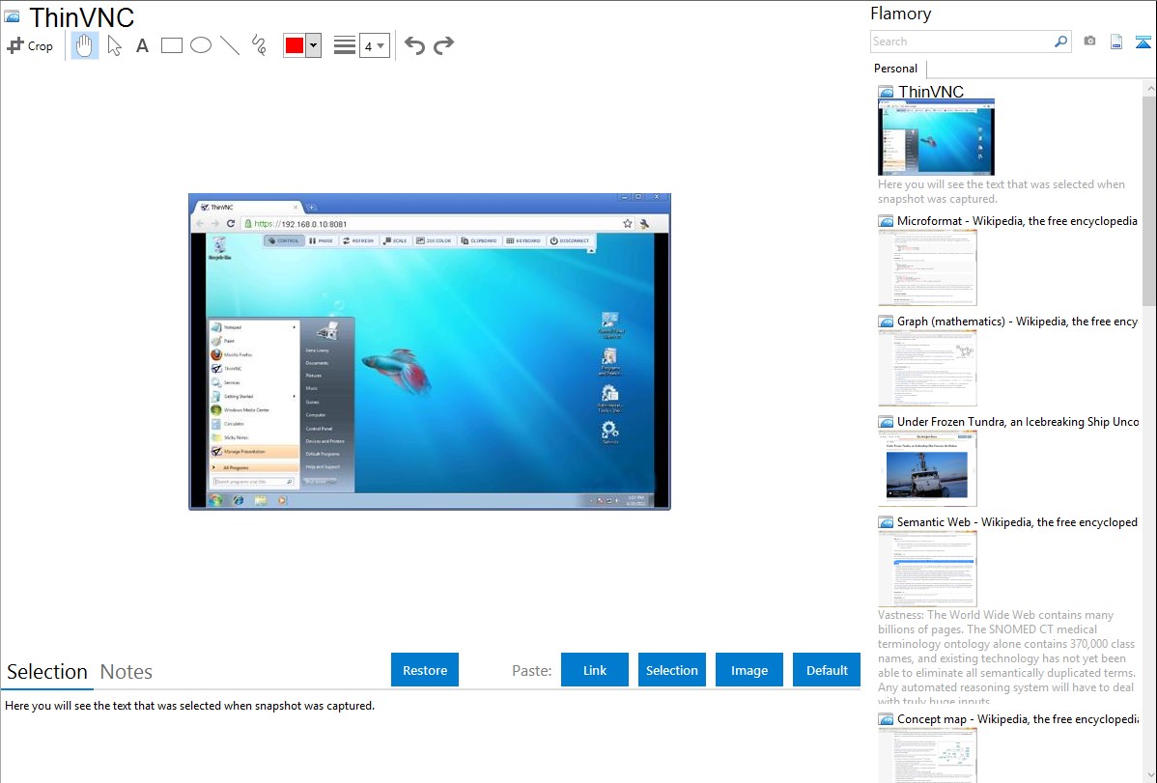Click the blue collapse-to-top icon in Flamory panel
1157x783 pixels.
pos(1143,42)
